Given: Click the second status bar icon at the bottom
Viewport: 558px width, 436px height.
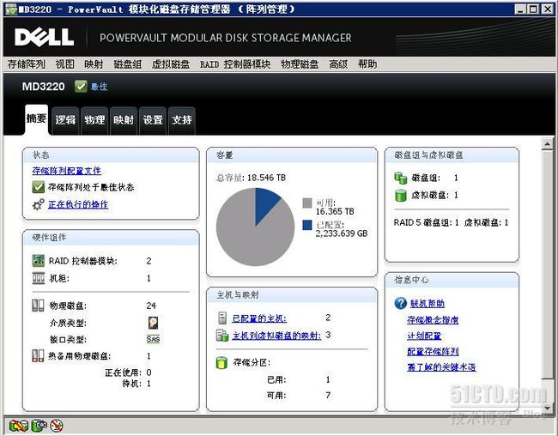Looking at the screenshot, I should coord(39,426).
